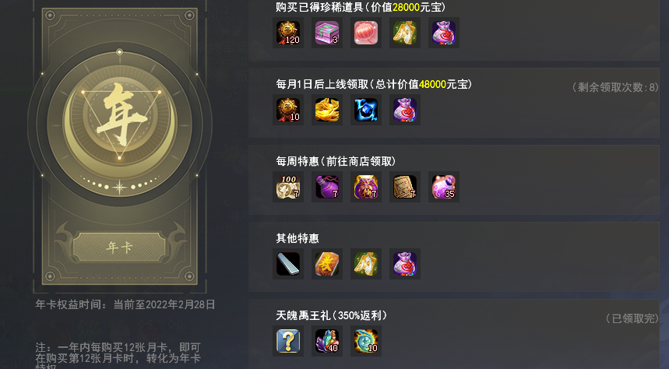669x369 pixels.
Task: Click the orange talisman card icon
Action: (327, 264)
